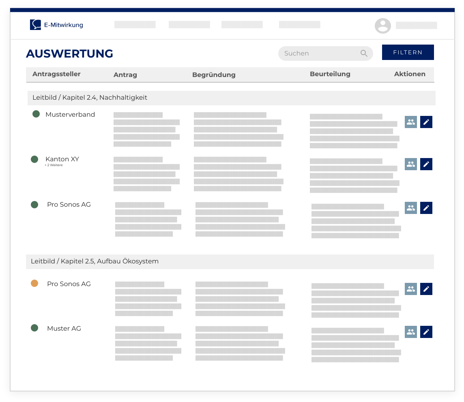
Task: Collapse the Kapitel 2.4 Nachhaltigkeit section header
Action: click(90, 98)
